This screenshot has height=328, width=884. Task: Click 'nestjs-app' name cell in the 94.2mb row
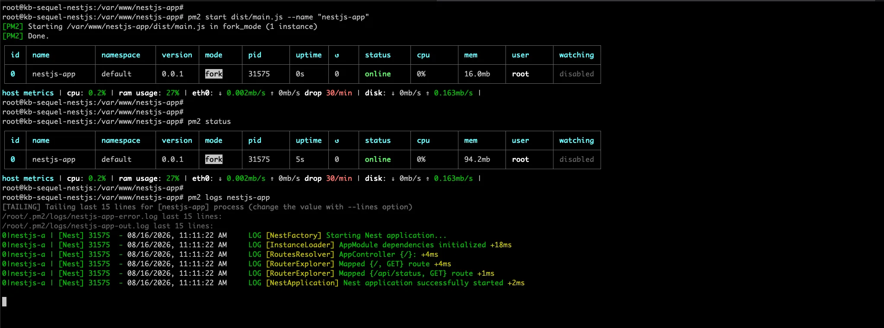pyautogui.click(x=54, y=159)
